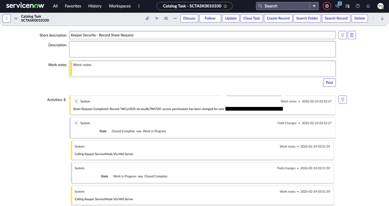This screenshot has height=206, width=389.
Task: Add the Catalog Task star to favorites
Action: (x=225, y=6)
